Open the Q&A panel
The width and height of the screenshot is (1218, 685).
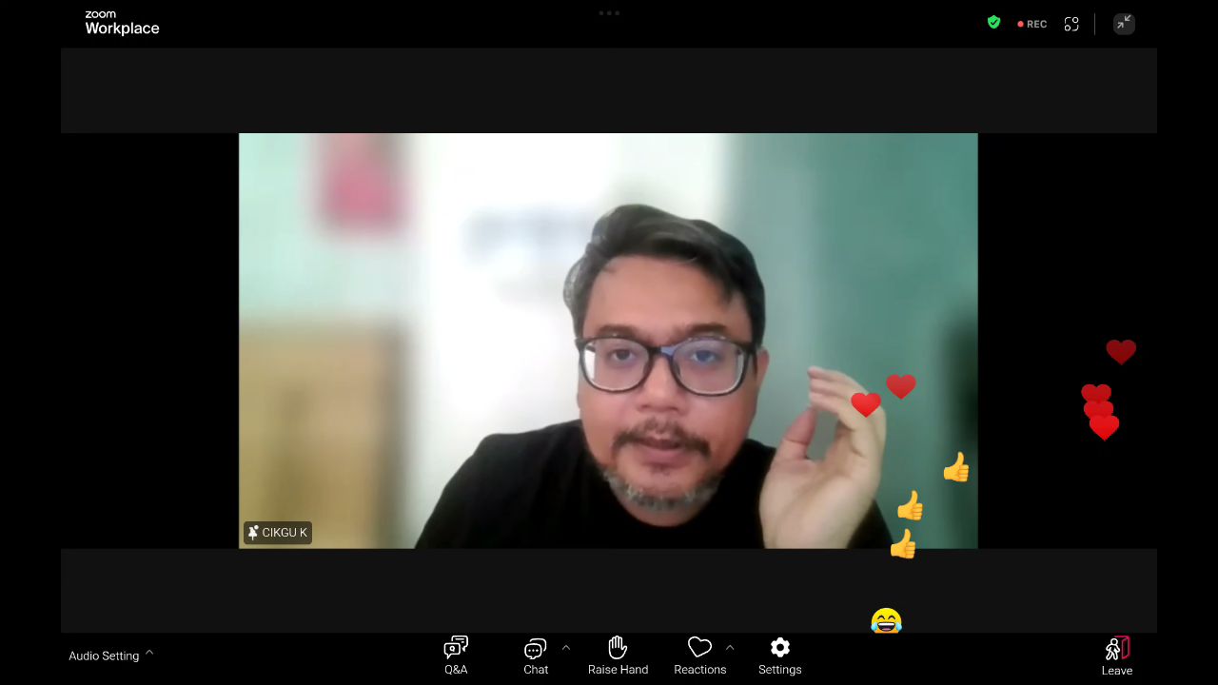[x=456, y=656]
